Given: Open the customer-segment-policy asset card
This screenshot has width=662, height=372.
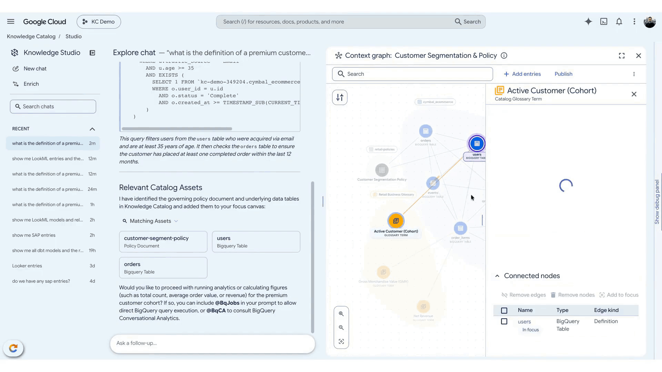Looking at the screenshot, I should (x=163, y=242).
